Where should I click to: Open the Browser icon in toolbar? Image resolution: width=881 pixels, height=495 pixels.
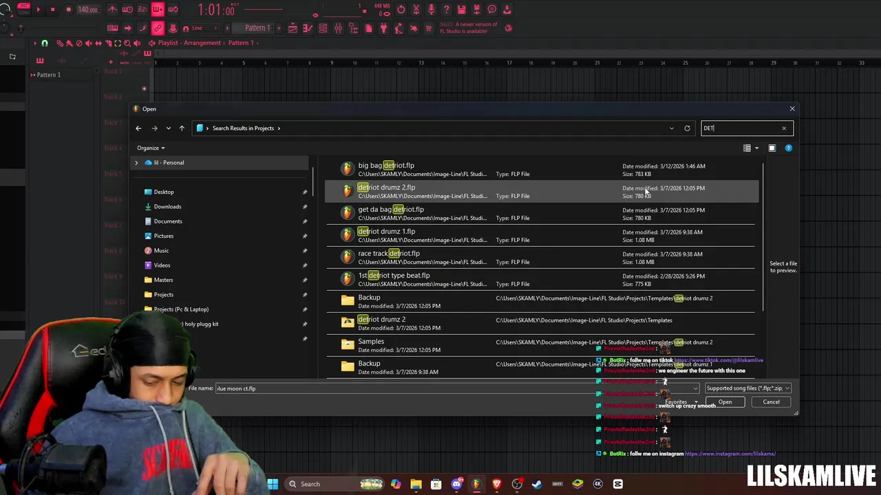coord(353,28)
